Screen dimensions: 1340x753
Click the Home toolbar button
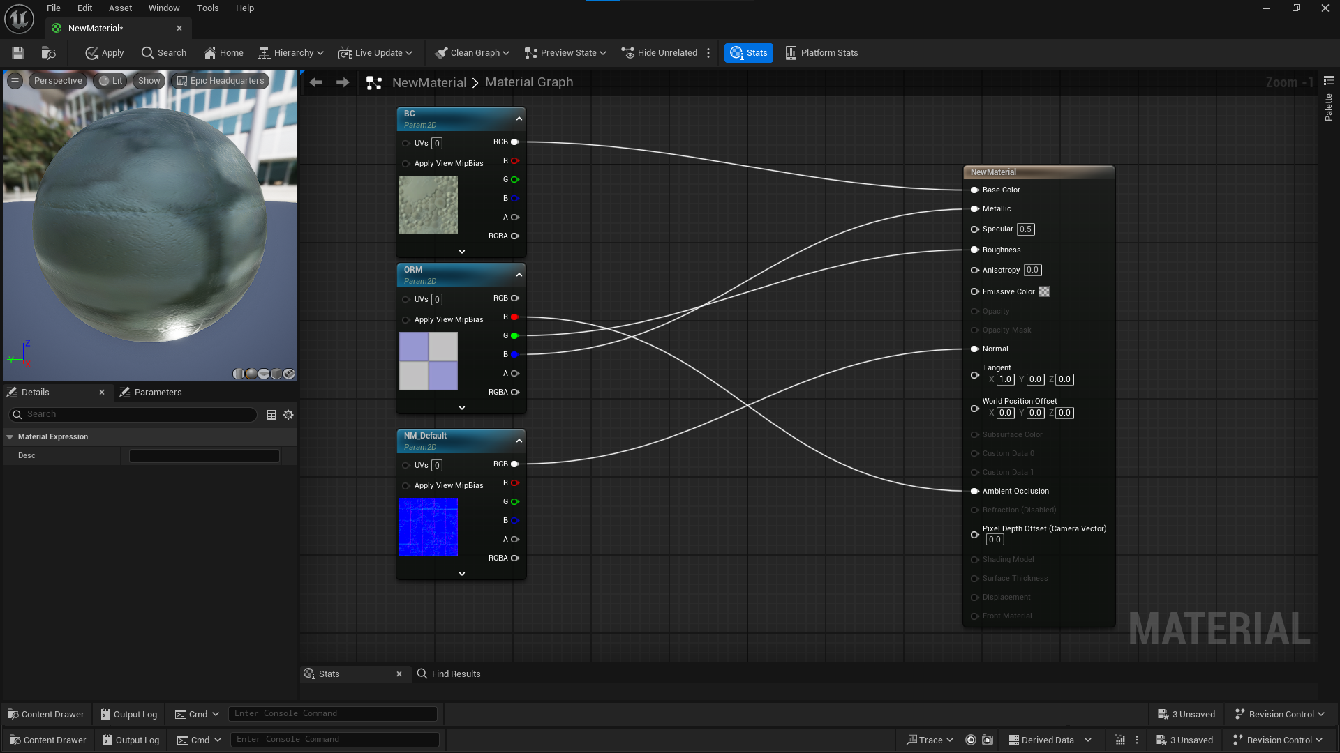pyautogui.click(x=223, y=53)
